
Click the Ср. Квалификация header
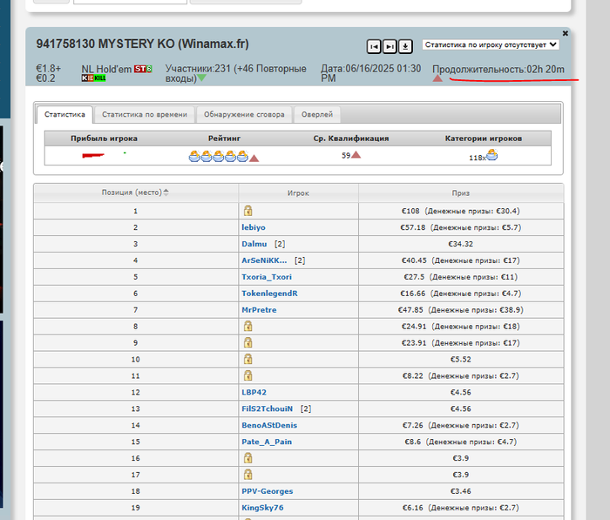pyautogui.click(x=351, y=138)
